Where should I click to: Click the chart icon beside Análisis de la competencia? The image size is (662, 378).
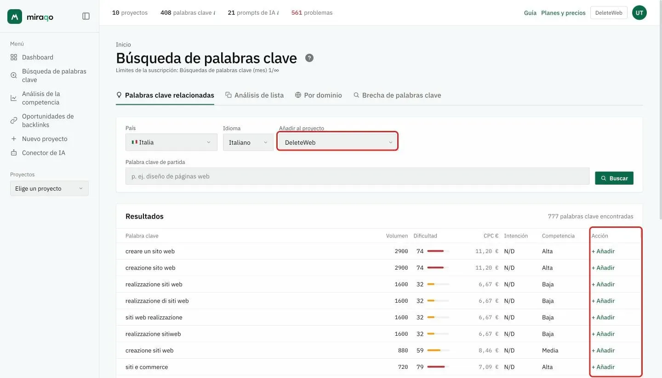[14, 98]
